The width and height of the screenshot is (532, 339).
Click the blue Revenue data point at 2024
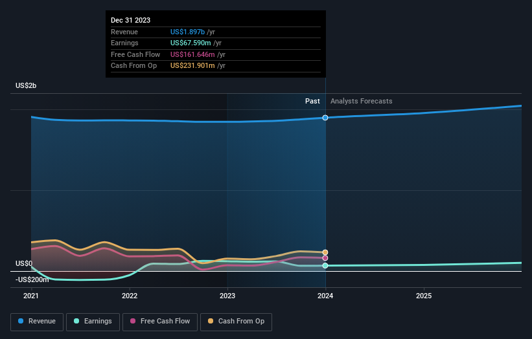tap(325, 118)
